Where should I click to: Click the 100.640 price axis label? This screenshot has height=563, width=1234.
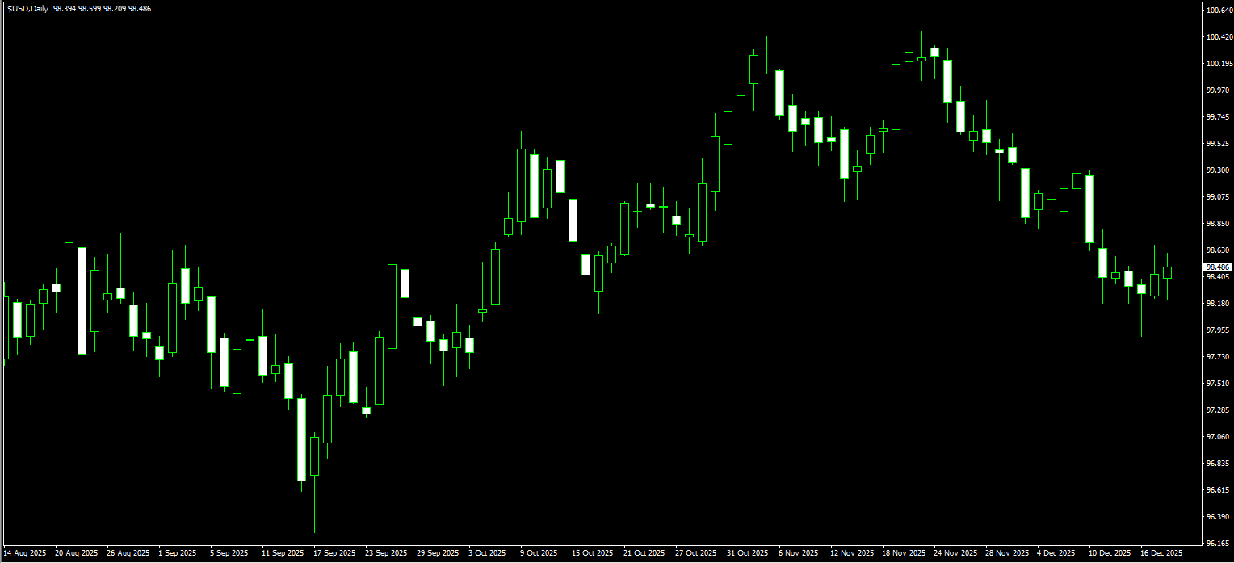click(1218, 11)
